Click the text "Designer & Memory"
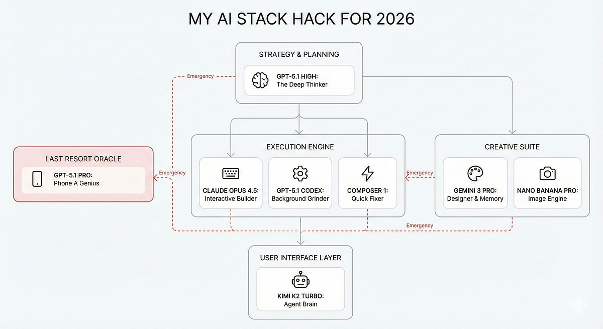Image resolution: width=603 pixels, height=329 pixels. [x=475, y=199]
